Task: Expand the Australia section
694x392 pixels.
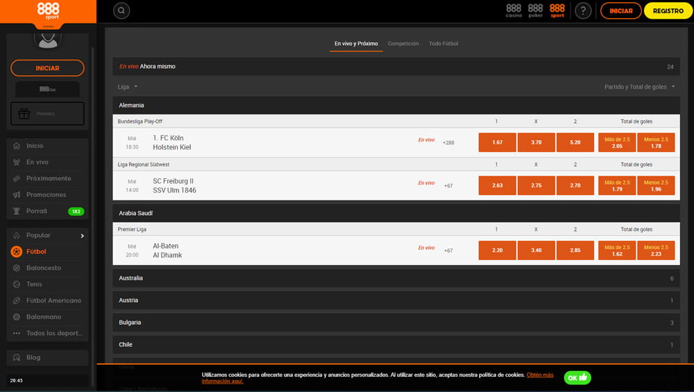Action: 396,278
